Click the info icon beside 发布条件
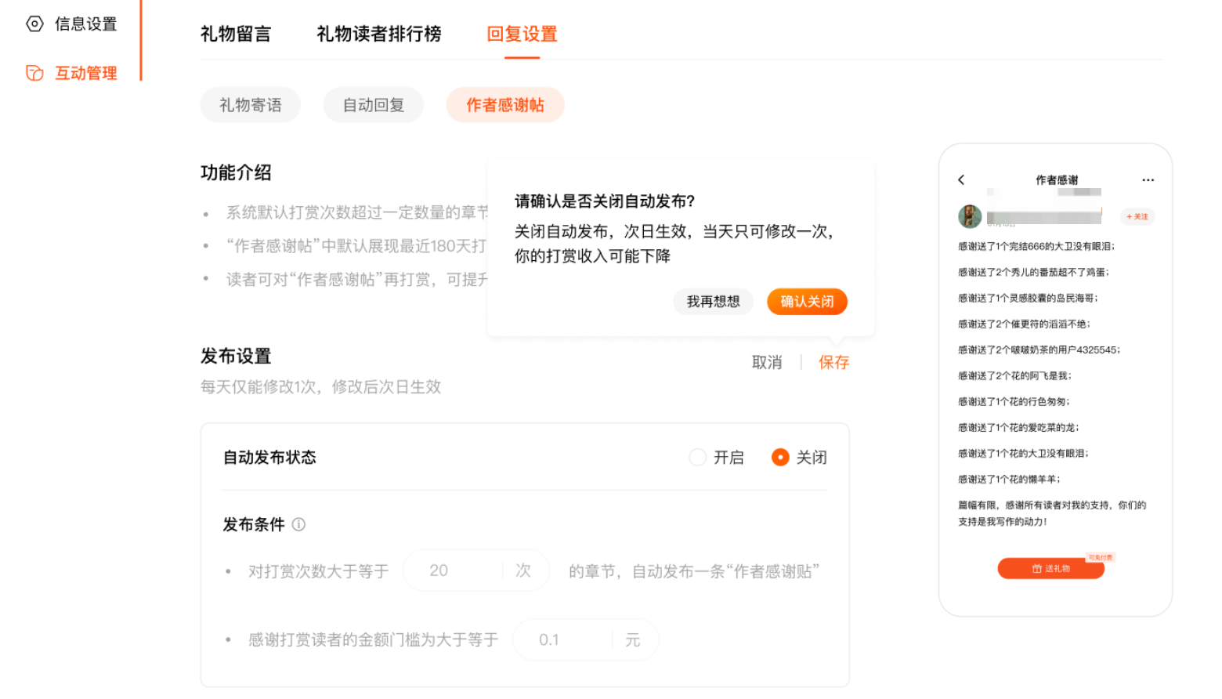 click(x=298, y=524)
